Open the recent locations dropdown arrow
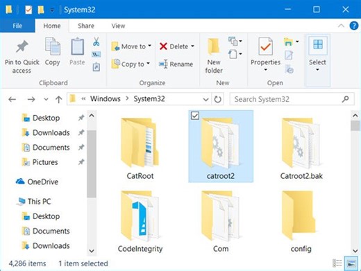Screen dimensions: 361x271 tap(46, 100)
